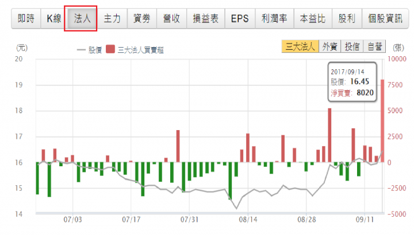Click the 20 price axis label
Image resolution: width=414 pixels, height=235 pixels.
19,59
